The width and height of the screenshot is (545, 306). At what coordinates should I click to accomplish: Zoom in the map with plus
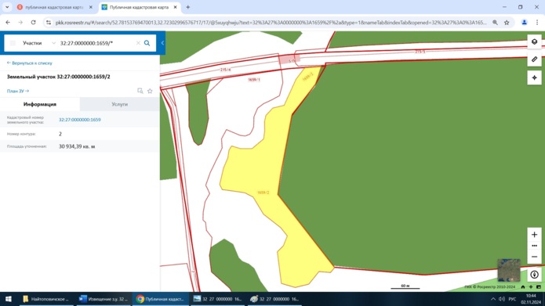[534, 235]
